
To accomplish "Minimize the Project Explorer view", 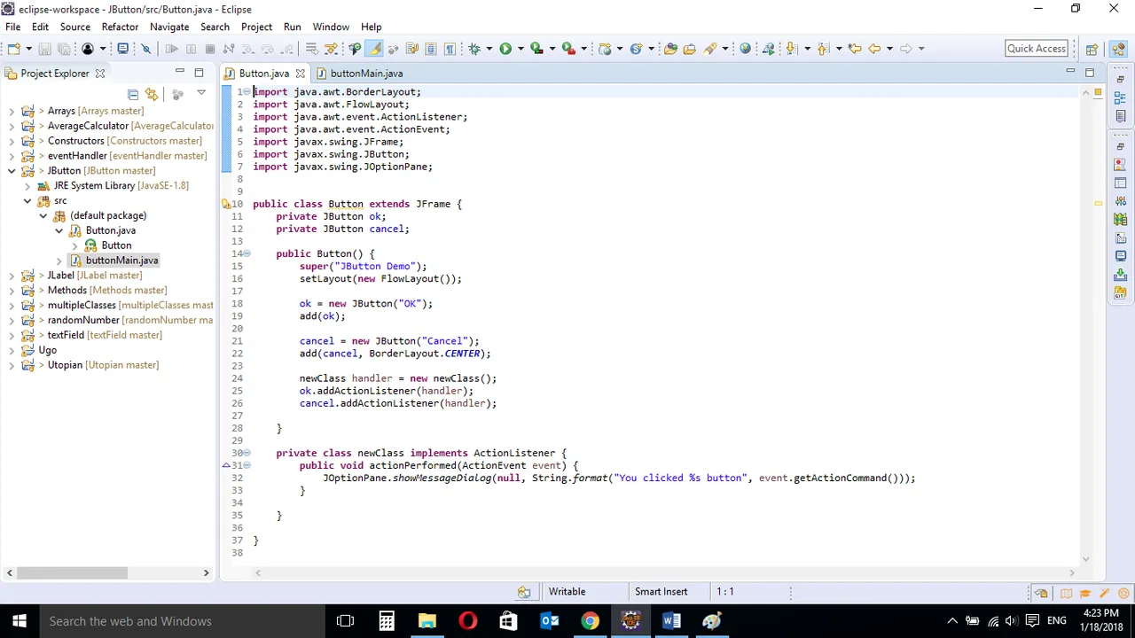I will [180, 70].
